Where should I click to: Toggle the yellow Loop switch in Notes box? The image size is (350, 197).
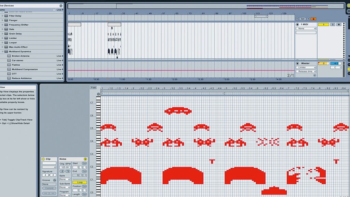(x=80, y=182)
